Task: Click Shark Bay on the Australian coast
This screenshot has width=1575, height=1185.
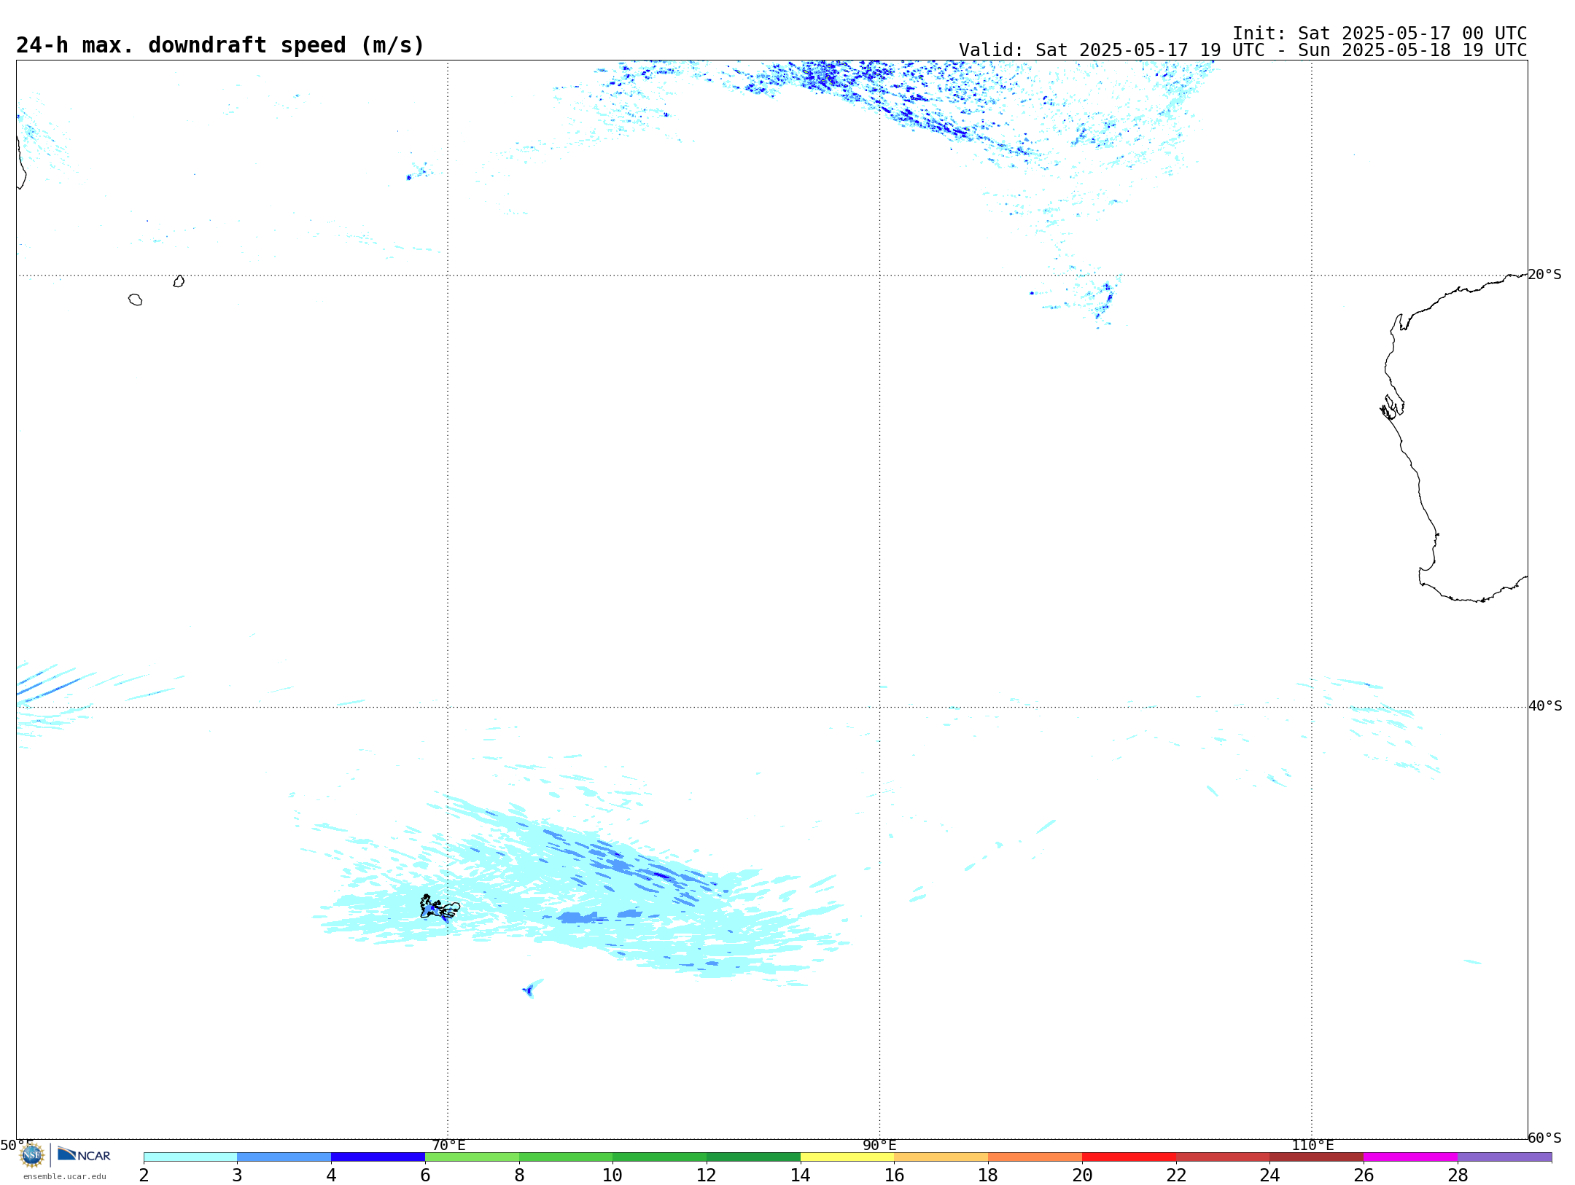Action: click(x=1393, y=407)
